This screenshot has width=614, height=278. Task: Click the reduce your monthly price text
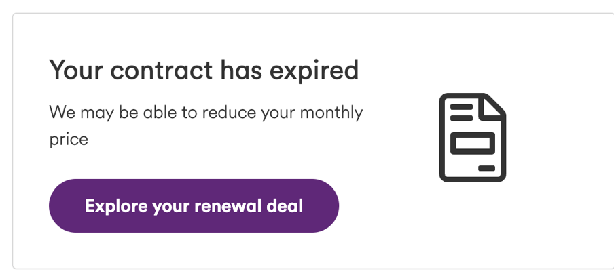point(206,126)
